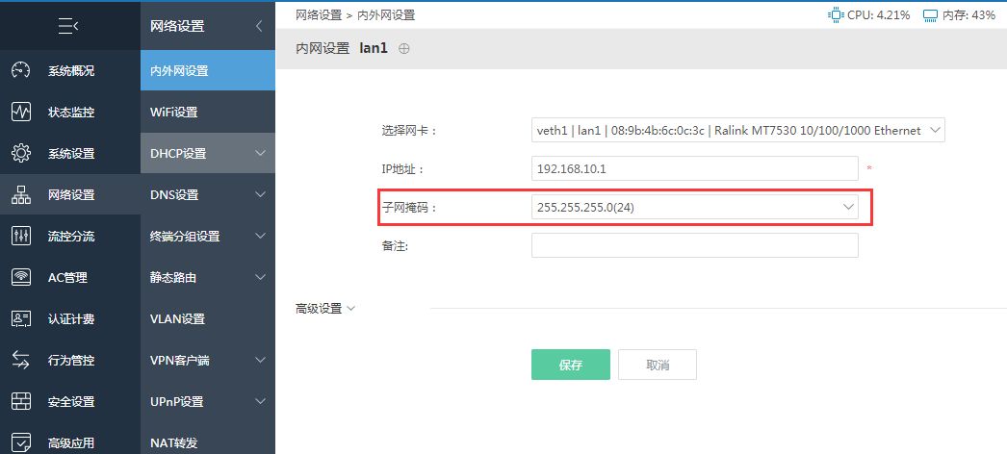Expand the DHCP设置 submenu
The image size is (1007, 454).
(207, 153)
